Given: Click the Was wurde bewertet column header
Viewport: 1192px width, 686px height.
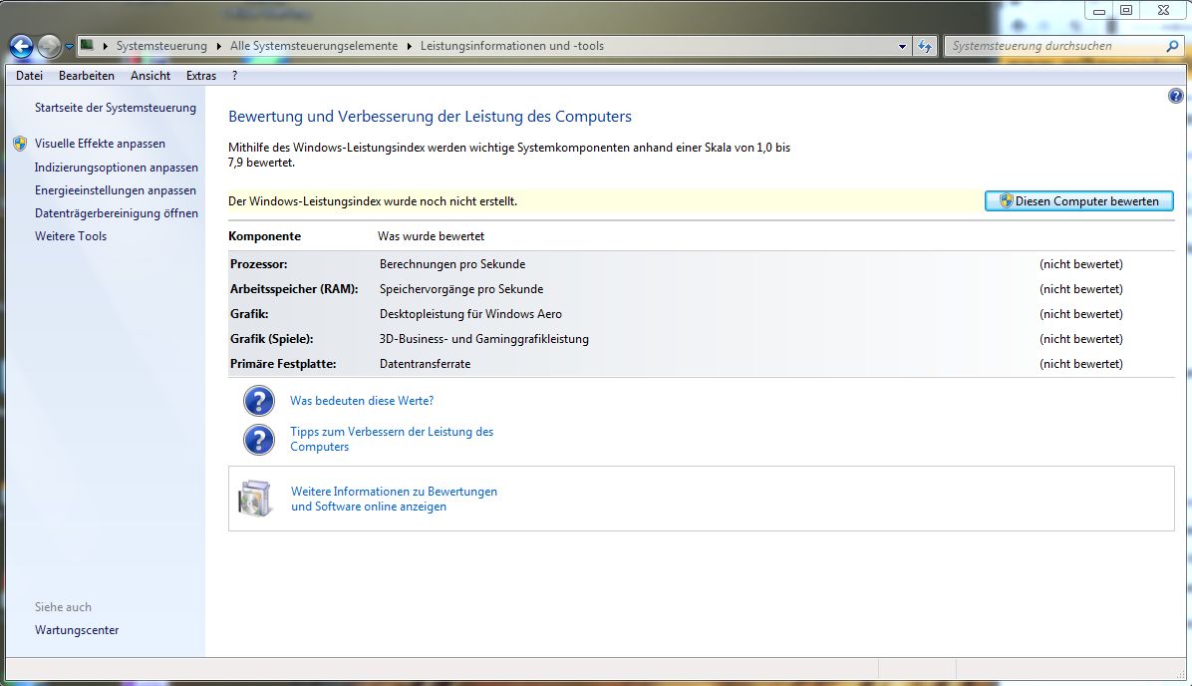Looking at the screenshot, I should tap(431, 235).
